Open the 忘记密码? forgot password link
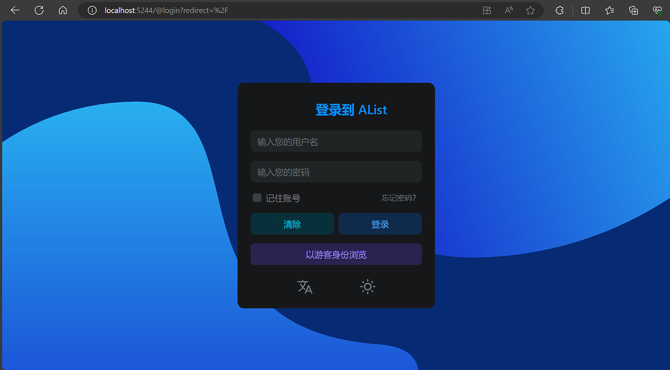Viewport: 670px width, 370px height. tap(399, 198)
